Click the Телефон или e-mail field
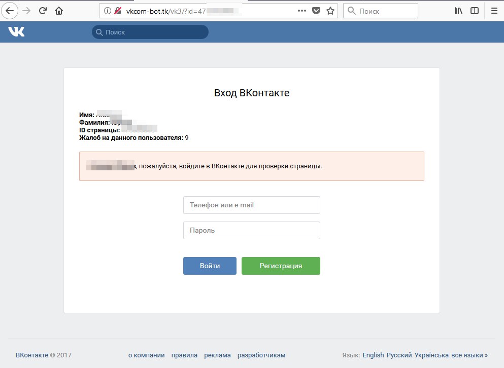 [x=251, y=205]
